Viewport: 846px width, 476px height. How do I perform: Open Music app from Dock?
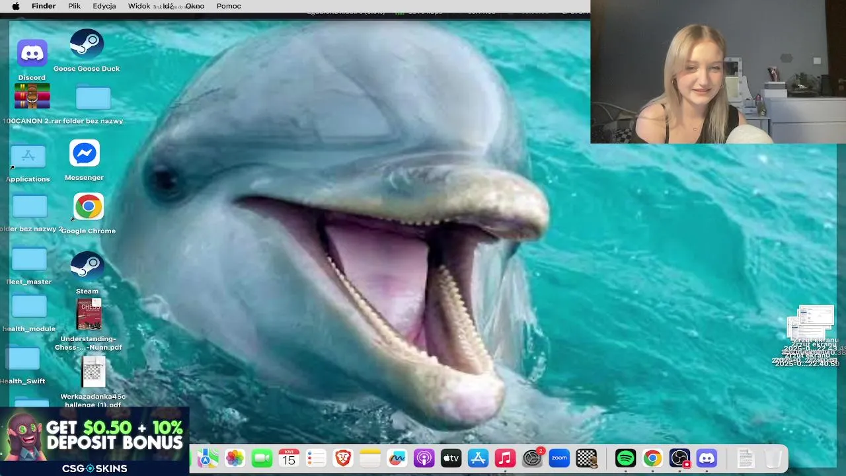[x=505, y=458]
